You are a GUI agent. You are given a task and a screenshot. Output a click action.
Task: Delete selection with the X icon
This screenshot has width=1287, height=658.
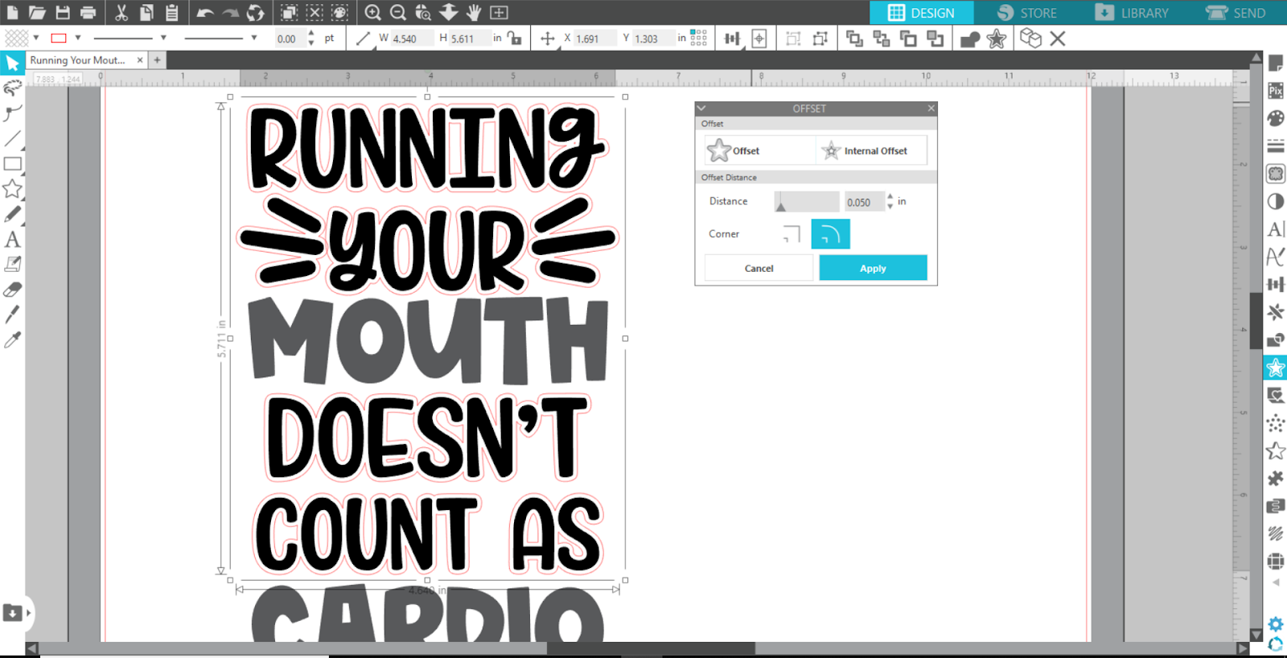(1058, 38)
